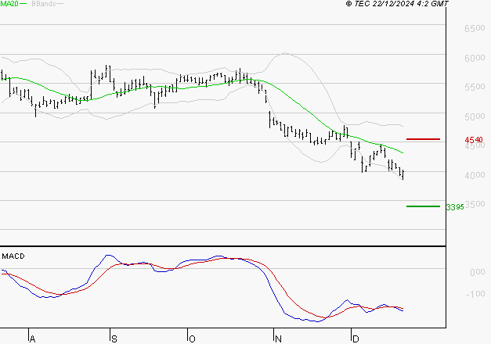Click the 5000 price axis label
The height and width of the screenshot is (344, 491).
475,116
